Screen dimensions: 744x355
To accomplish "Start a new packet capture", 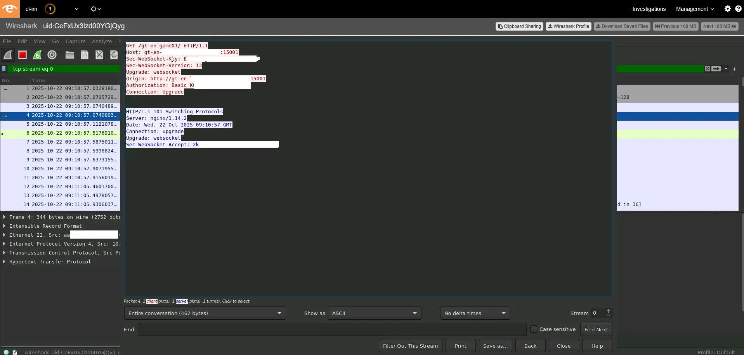I will pyautogui.click(x=8, y=55).
